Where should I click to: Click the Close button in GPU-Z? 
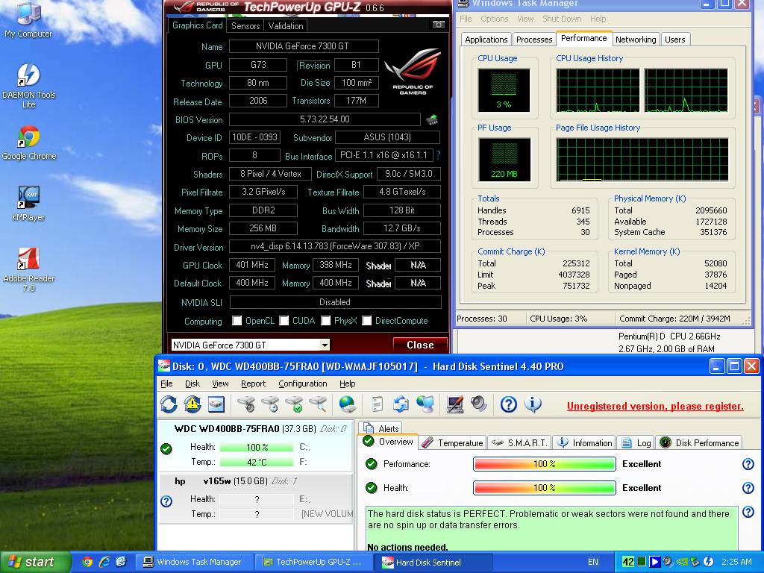pos(420,345)
